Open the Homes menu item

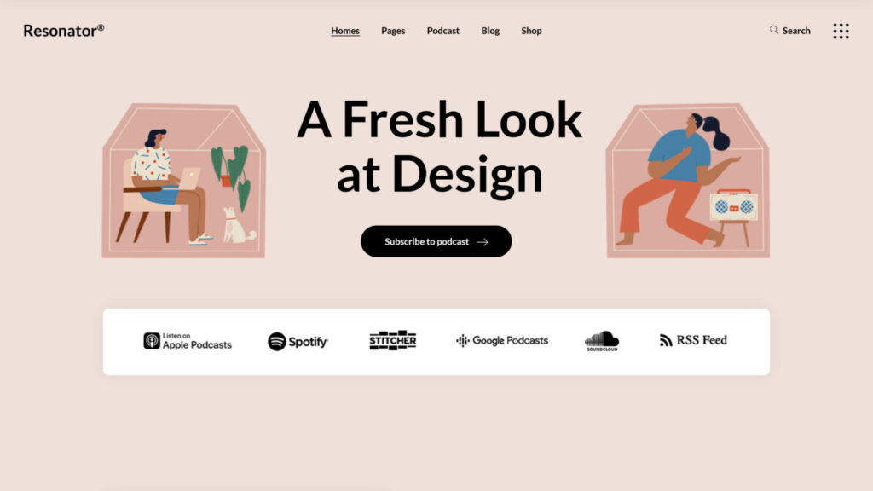[x=345, y=31]
